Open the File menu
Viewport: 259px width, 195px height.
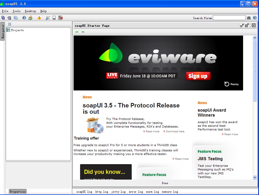5,11
